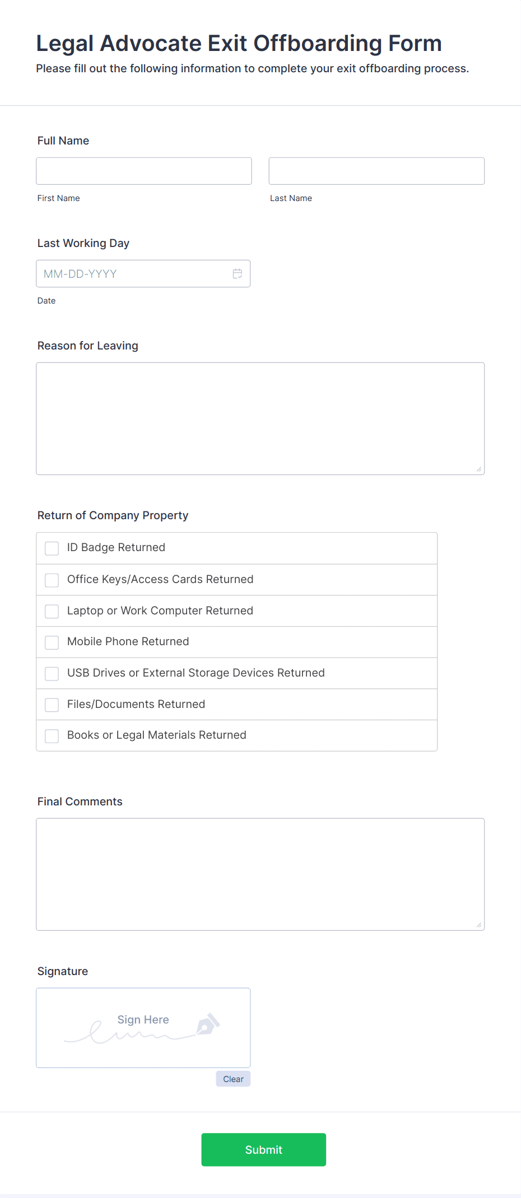
Task: Focus the Reason for Leaving text area
Action: (260, 419)
